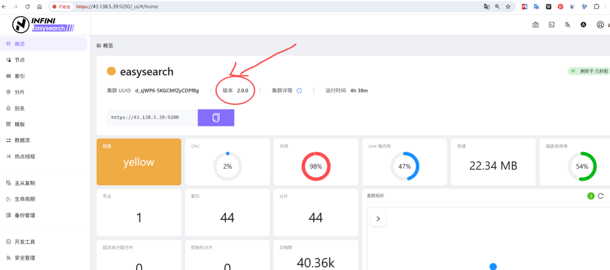The image size is (610, 270).
Task: Go to the 节点 nodes page
Action: coord(43,60)
